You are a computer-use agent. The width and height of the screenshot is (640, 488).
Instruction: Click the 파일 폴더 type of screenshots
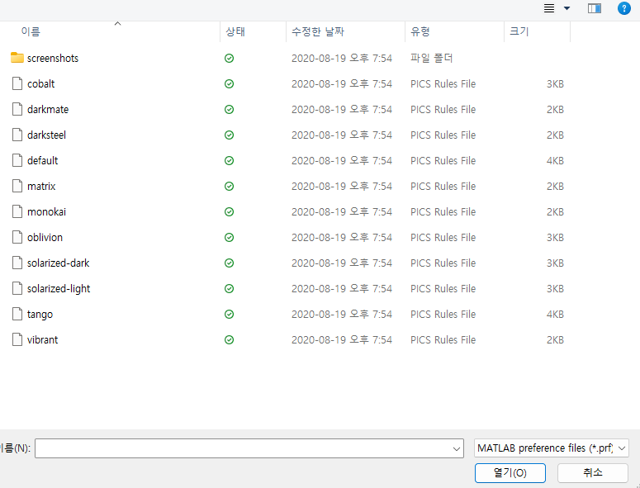(431, 58)
